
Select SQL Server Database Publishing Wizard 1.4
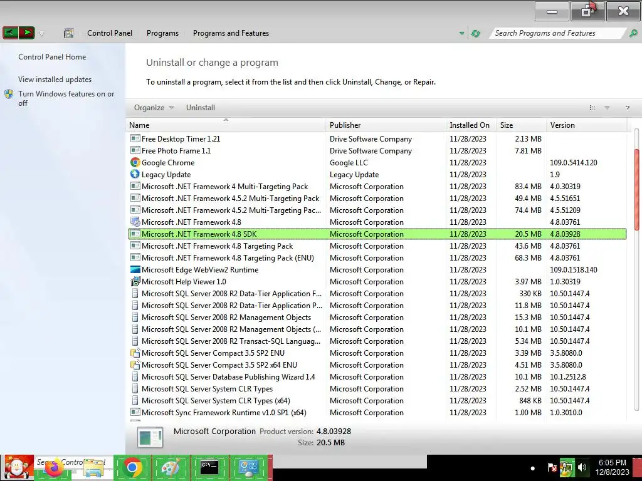(377, 376)
